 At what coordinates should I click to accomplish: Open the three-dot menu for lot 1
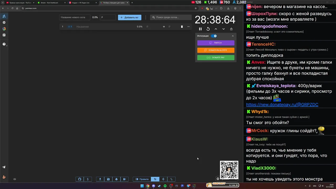coord(188,27)
